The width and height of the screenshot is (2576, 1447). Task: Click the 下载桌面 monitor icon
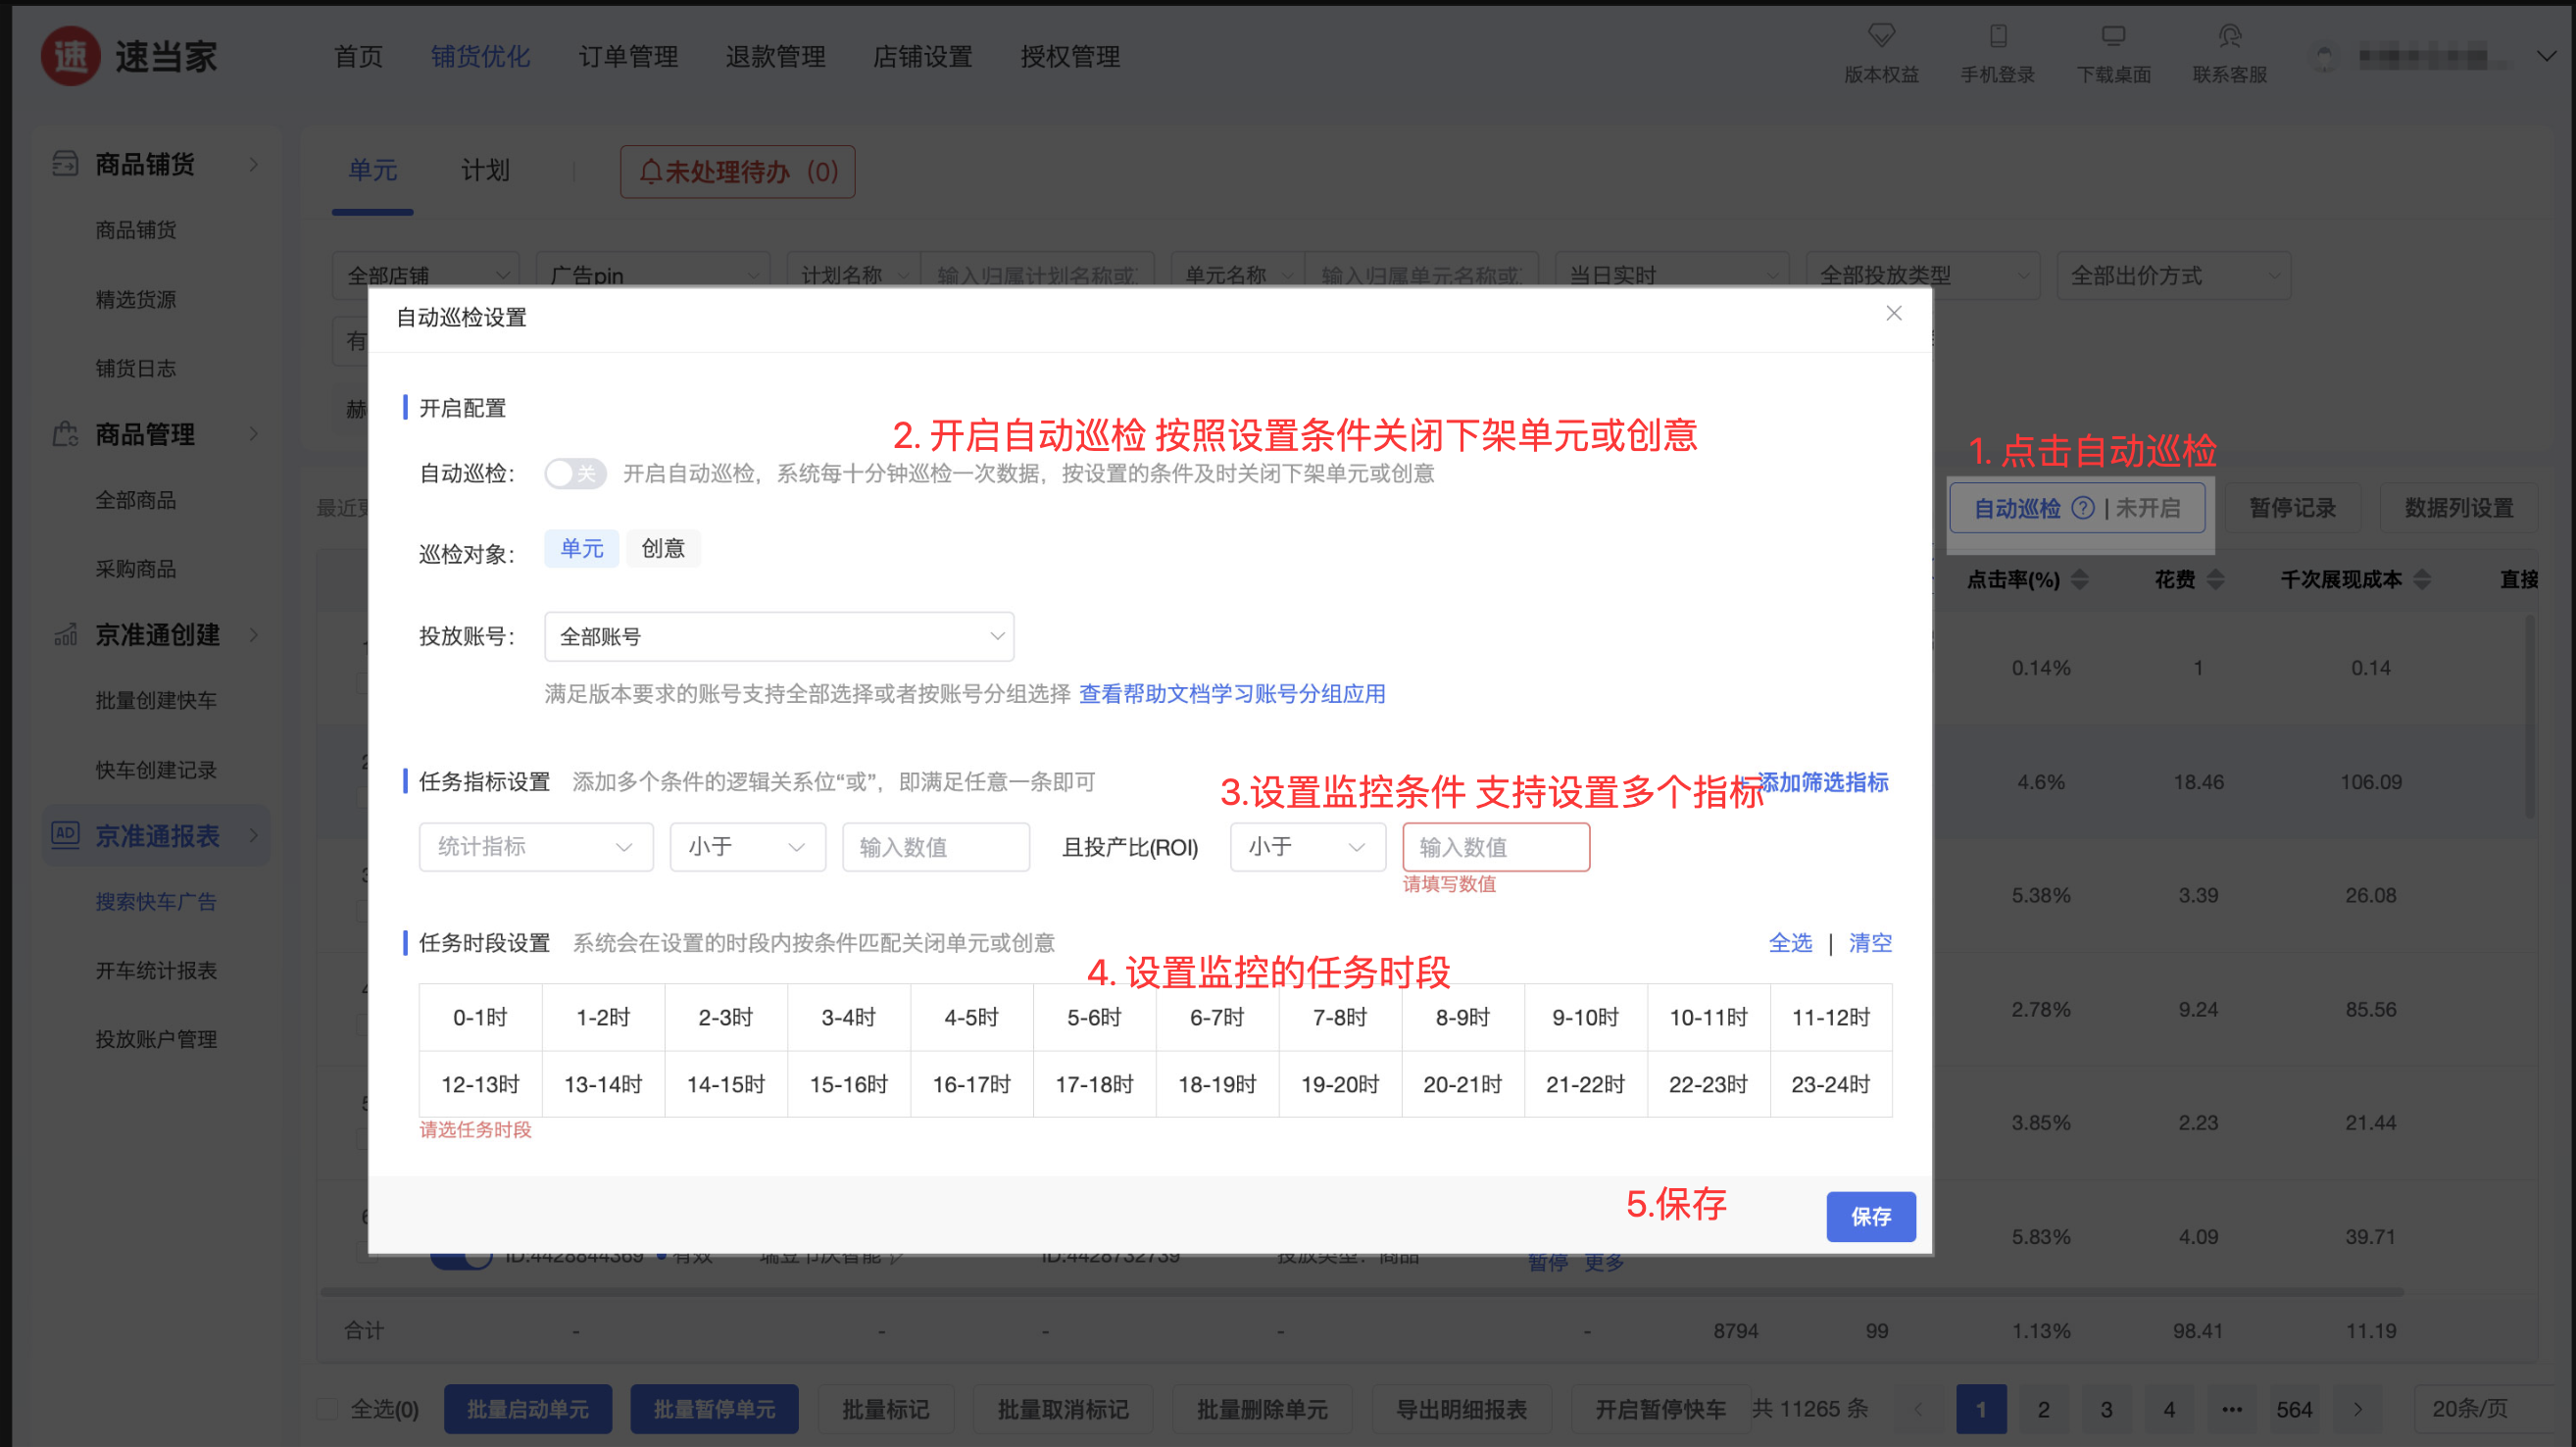pos(2112,36)
